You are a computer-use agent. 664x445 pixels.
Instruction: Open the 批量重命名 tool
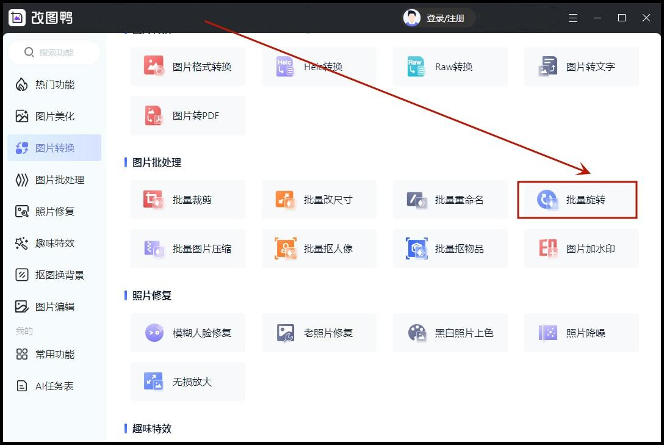450,200
